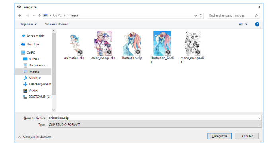Expand the address bar history dropdown

(196, 15)
